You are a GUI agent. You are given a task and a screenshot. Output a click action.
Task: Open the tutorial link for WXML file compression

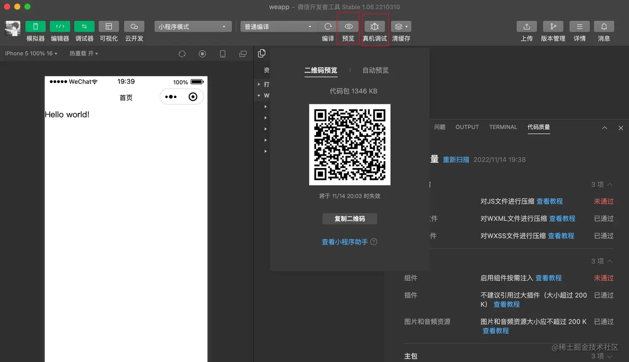(562, 218)
